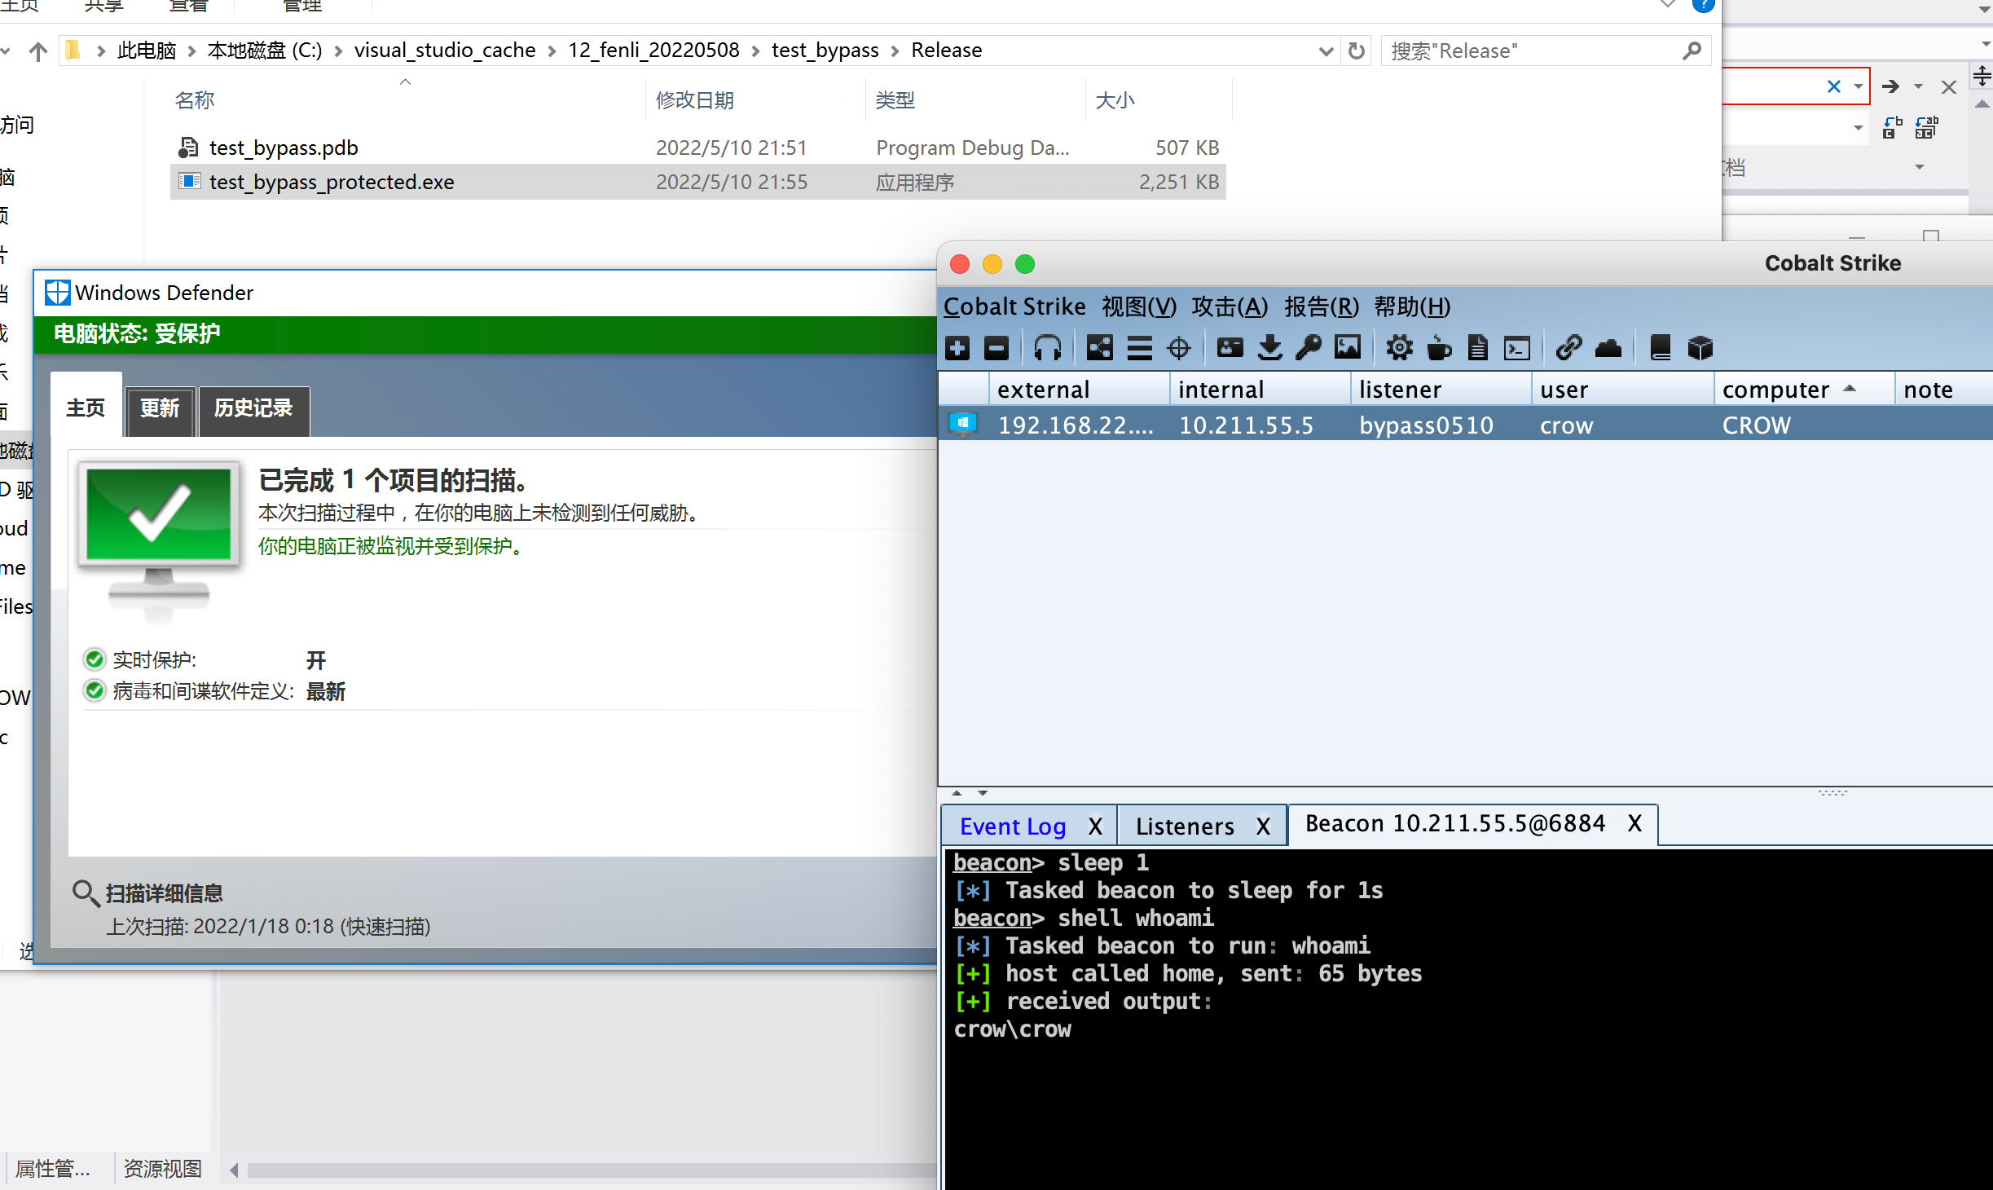The width and height of the screenshot is (1993, 1190).
Task: Click the Replace All icon in Visual Studio
Action: point(1926,128)
